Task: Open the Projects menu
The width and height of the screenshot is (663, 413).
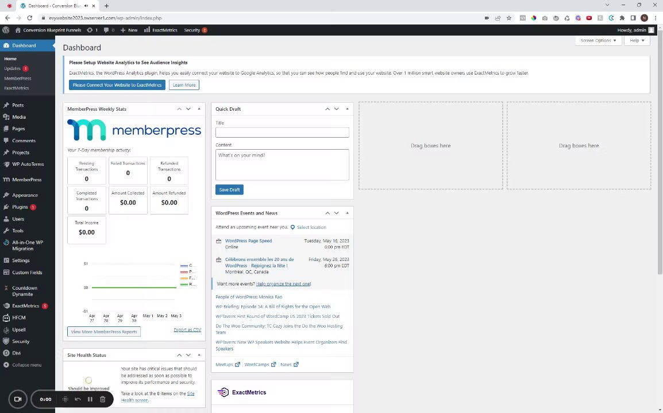Action: click(21, 153)
